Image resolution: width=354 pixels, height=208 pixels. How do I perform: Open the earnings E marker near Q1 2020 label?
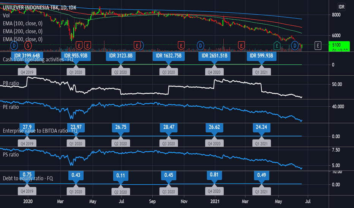[x=79, y=46]
